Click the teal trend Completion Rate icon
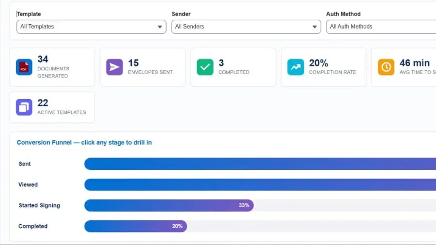 coord(296,67)
